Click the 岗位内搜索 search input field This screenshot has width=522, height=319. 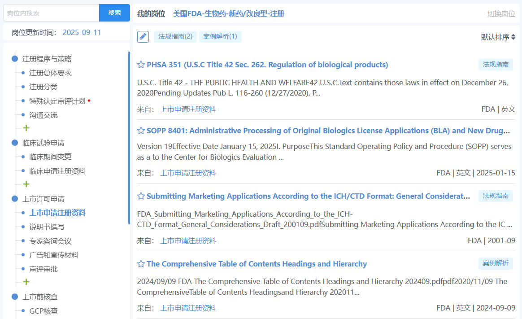tap(51, 13)
